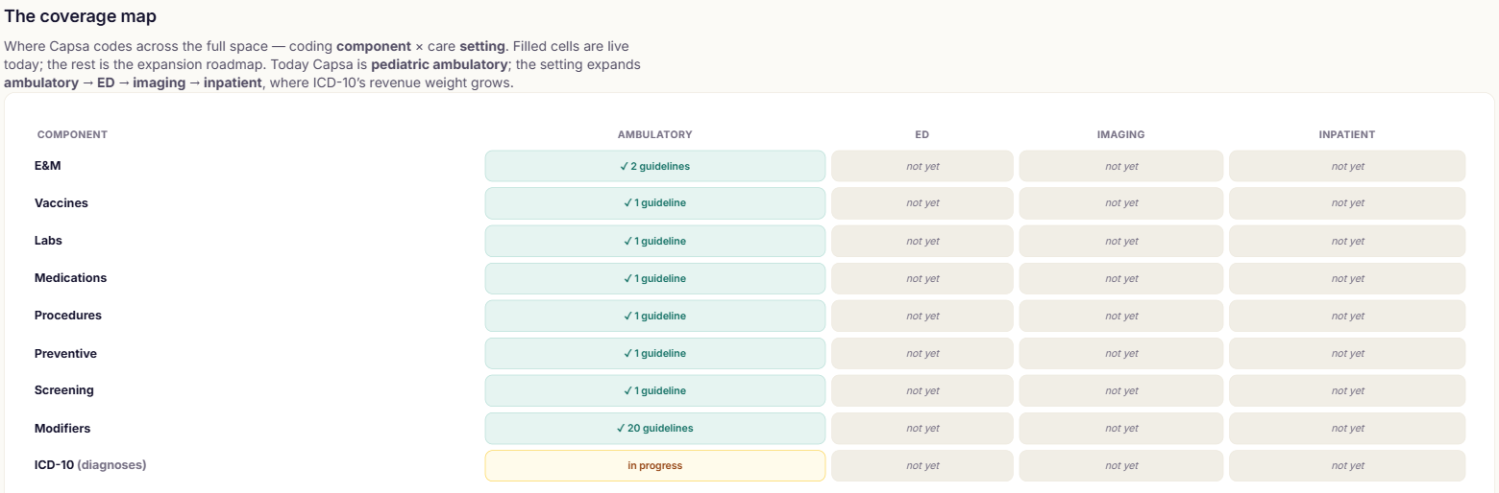Select the Labs ambulatory '1 guideline' cell
1499x493 pixels.
(654, 241)
